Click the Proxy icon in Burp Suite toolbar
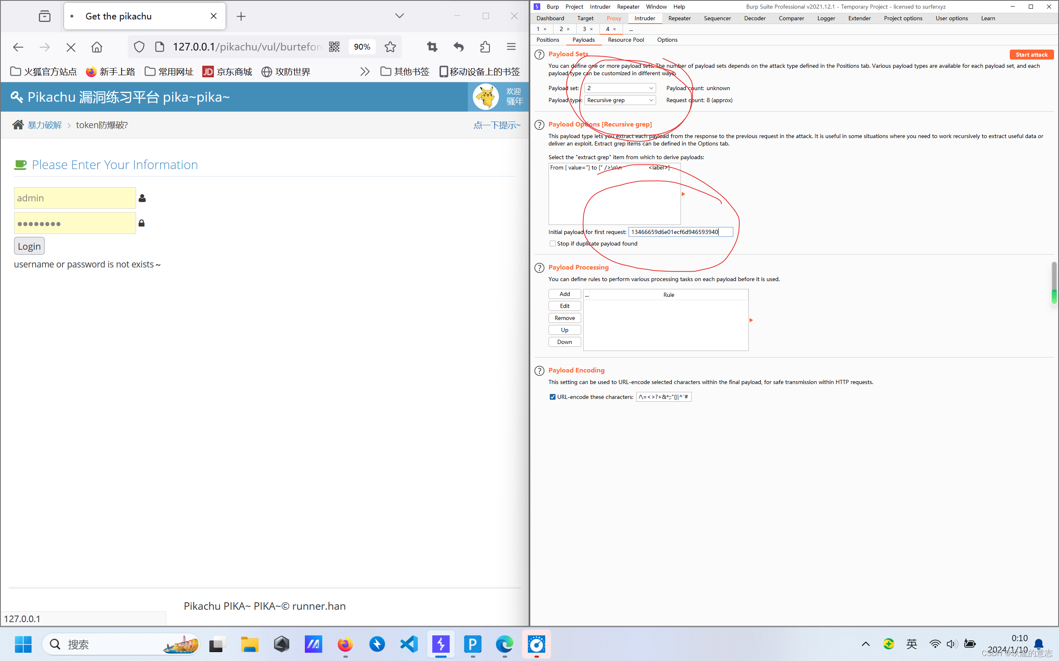 (x=613, y=18)
